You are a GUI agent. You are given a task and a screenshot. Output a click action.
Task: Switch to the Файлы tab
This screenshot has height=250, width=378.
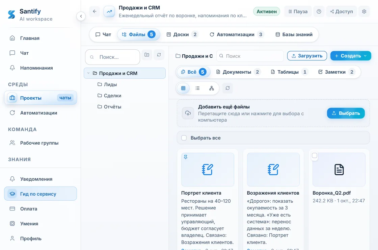click(x=139, y=34)
